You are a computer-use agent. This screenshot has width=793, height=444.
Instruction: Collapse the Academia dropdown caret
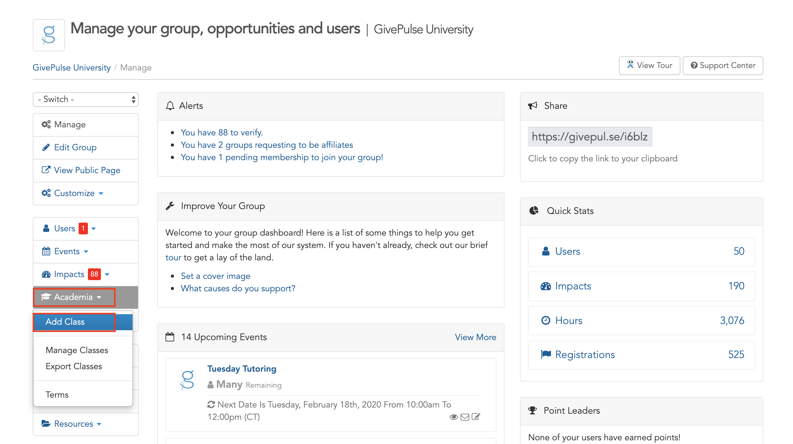coord(99,297)
